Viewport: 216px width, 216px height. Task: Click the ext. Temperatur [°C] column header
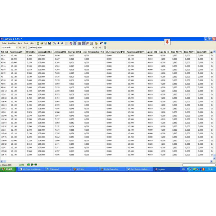tap(94, 52)
